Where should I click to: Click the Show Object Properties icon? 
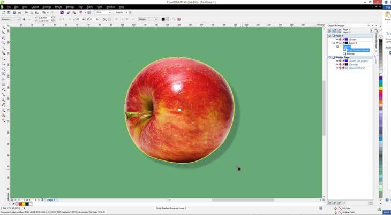coord(329,30)
